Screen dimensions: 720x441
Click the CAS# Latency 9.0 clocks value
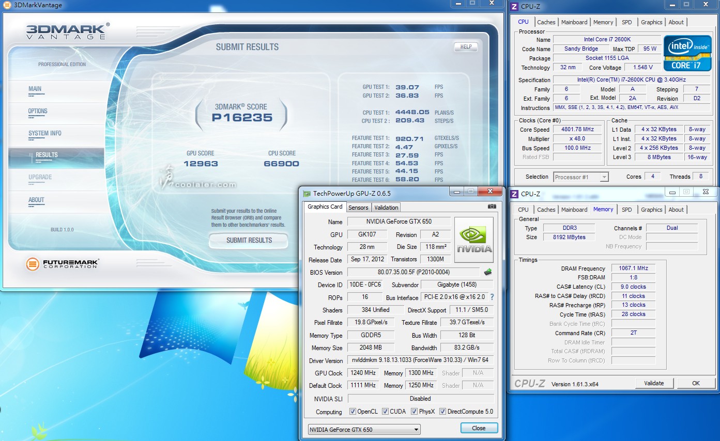point(633,287)
